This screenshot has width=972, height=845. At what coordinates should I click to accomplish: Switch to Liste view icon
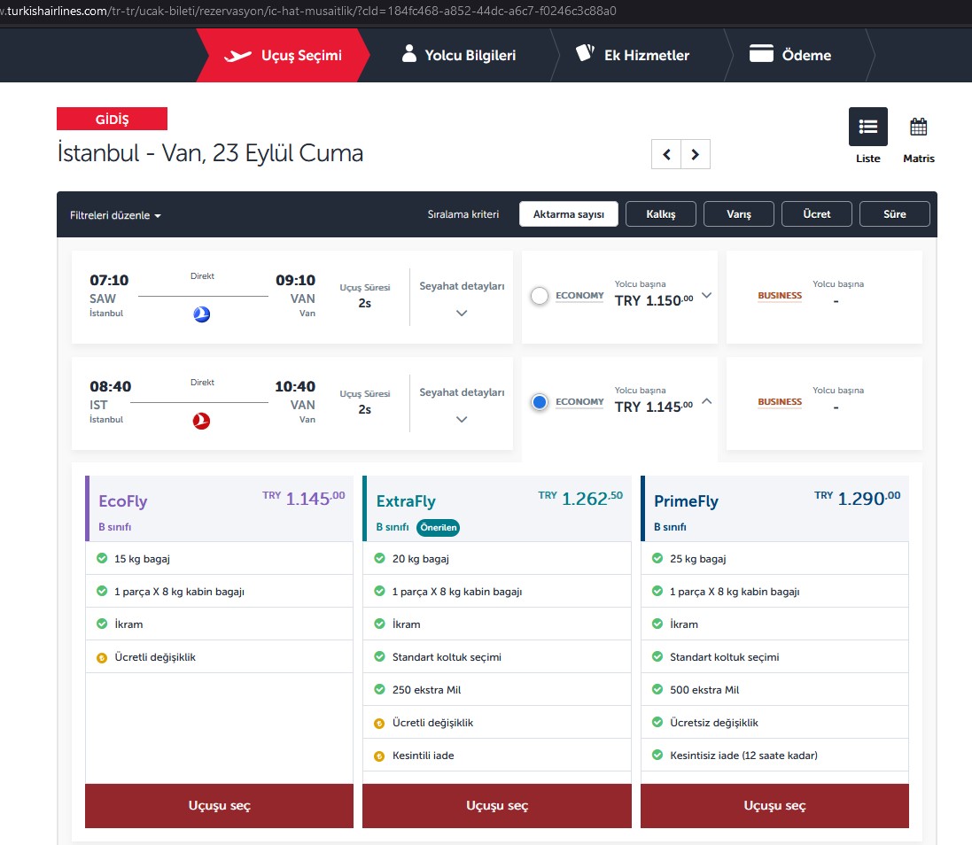pyautogui.click(x=867, y=127)
